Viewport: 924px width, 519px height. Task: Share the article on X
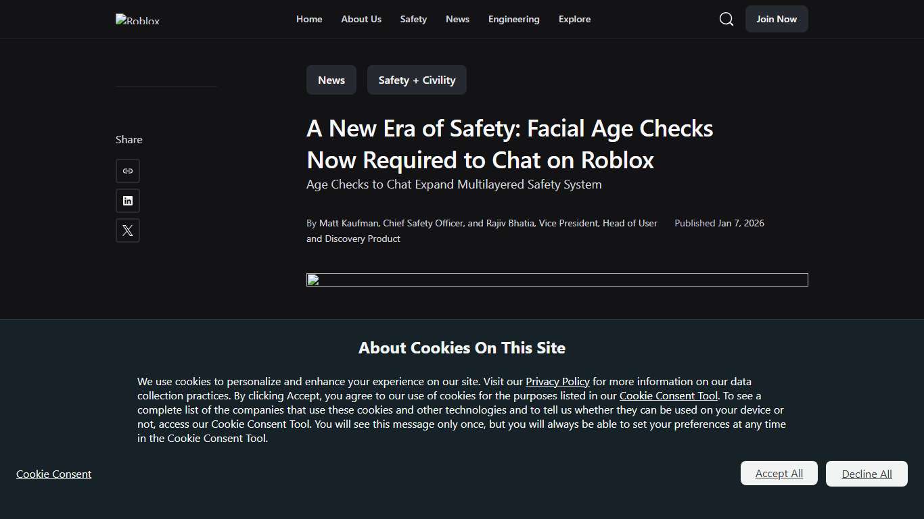[x=127, y=230]
